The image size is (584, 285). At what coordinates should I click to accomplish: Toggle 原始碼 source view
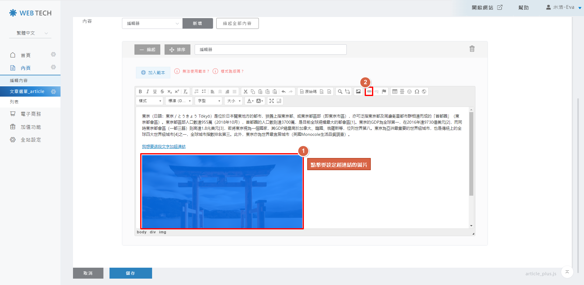pos(308,91)
